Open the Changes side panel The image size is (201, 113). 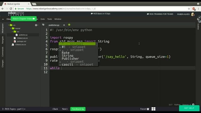coord(3,63)
